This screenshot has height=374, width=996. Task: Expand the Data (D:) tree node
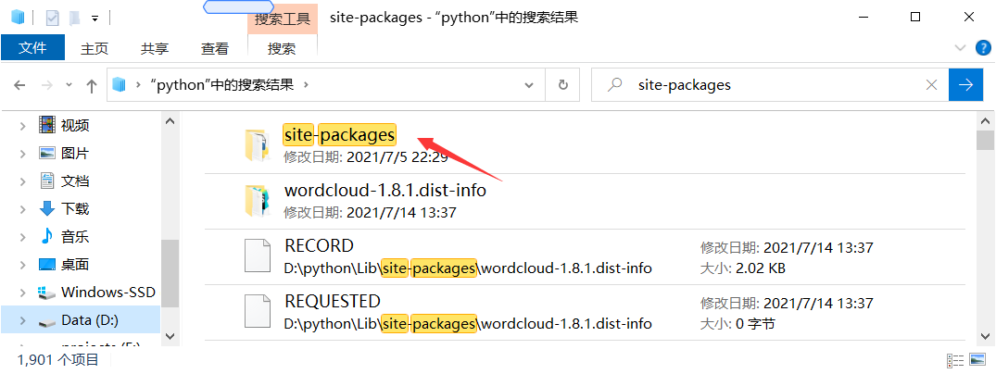point(23,320)
